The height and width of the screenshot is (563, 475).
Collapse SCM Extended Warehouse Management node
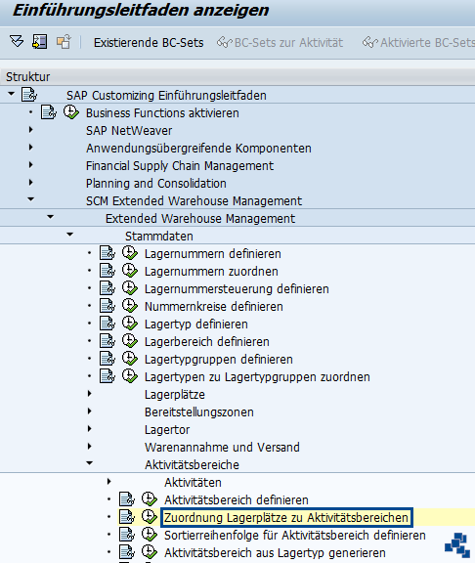pos(31,199)
